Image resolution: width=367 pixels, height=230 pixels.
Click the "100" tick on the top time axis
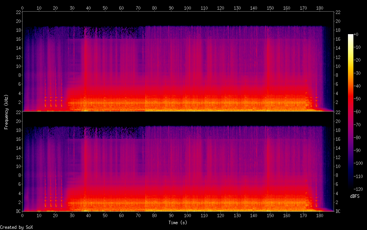click(187, 8)
